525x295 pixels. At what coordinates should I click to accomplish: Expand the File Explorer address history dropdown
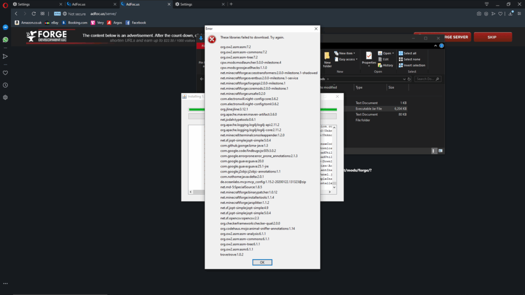coord(404,79)
